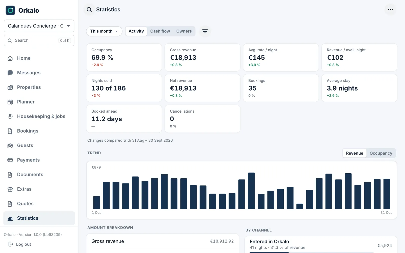
Task: Click the Gross revenue €18,912.92 breakdown row
Action: (163, 241)
